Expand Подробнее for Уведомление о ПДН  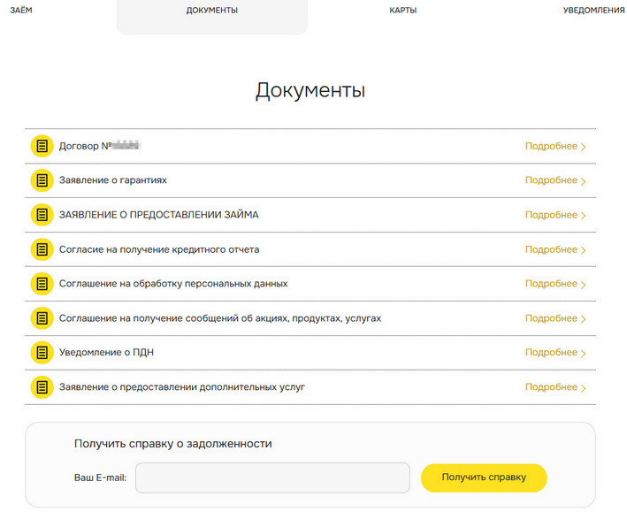coord(555,353)
